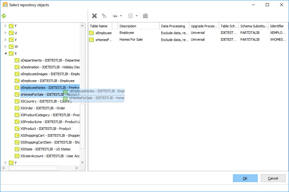289x192 pixels.
Task: Sort by Description column header
Action: tap(138, 26)
